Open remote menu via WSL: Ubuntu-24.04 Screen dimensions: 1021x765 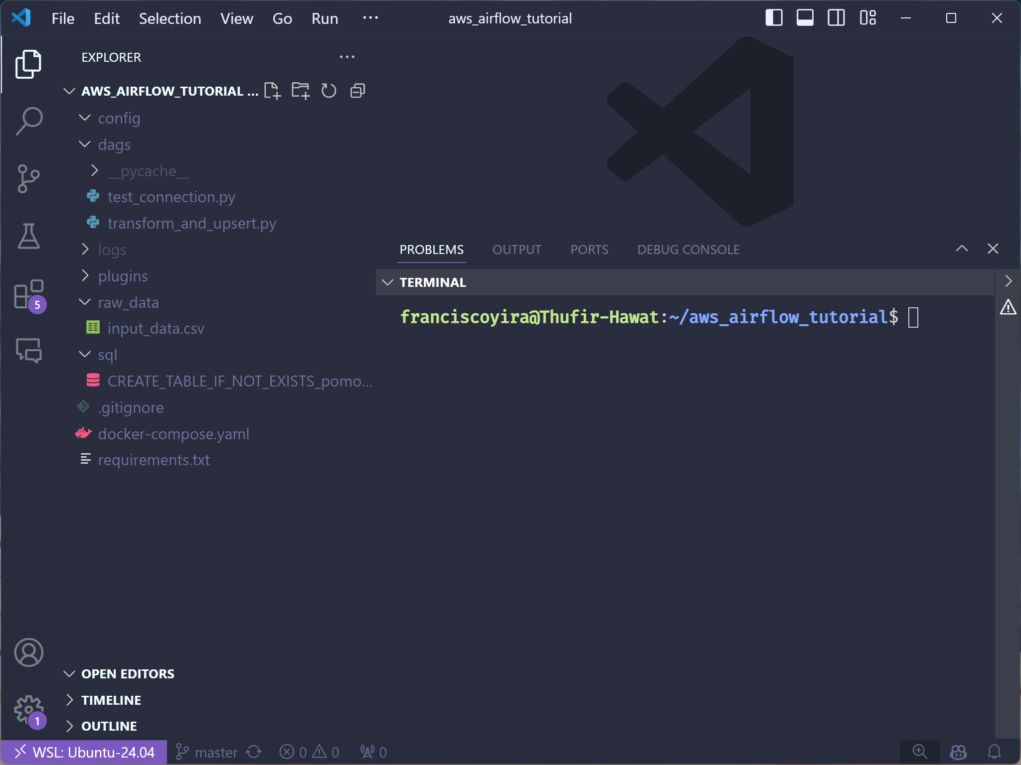pyautogui.click(x=83, y=752)
